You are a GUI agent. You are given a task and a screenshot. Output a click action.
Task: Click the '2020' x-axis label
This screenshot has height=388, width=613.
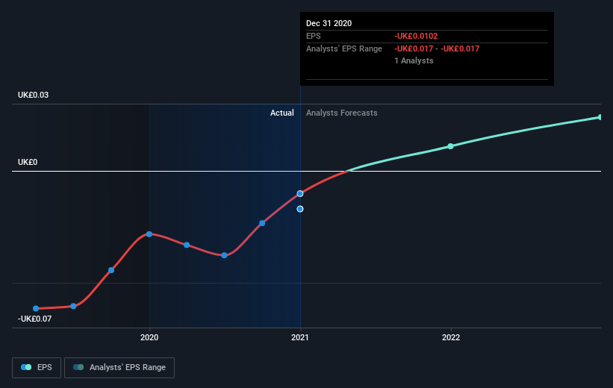149,337
